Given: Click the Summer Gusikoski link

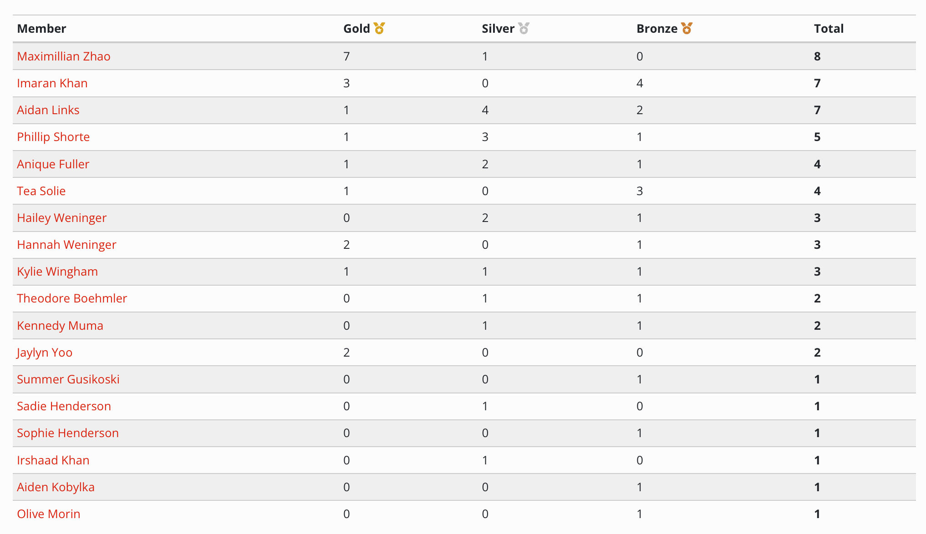Looking at the screenshot, I should point(68,379).
